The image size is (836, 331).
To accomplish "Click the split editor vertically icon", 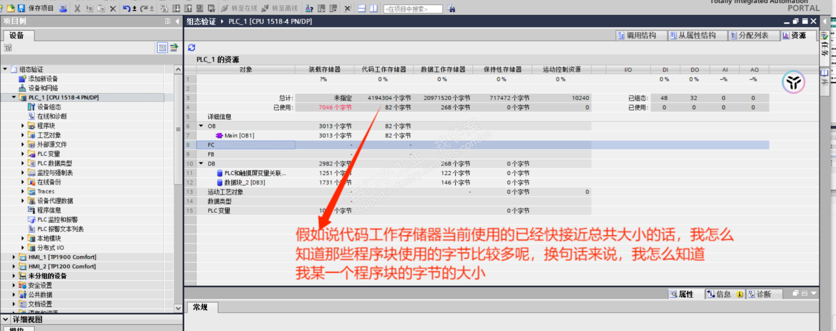I will (374, 8).
